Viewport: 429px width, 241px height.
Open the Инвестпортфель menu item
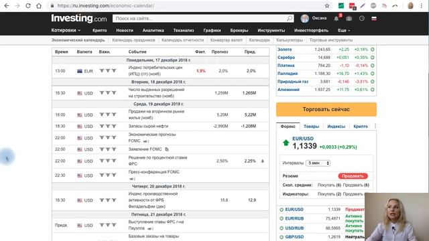click(x=311, y=30)
